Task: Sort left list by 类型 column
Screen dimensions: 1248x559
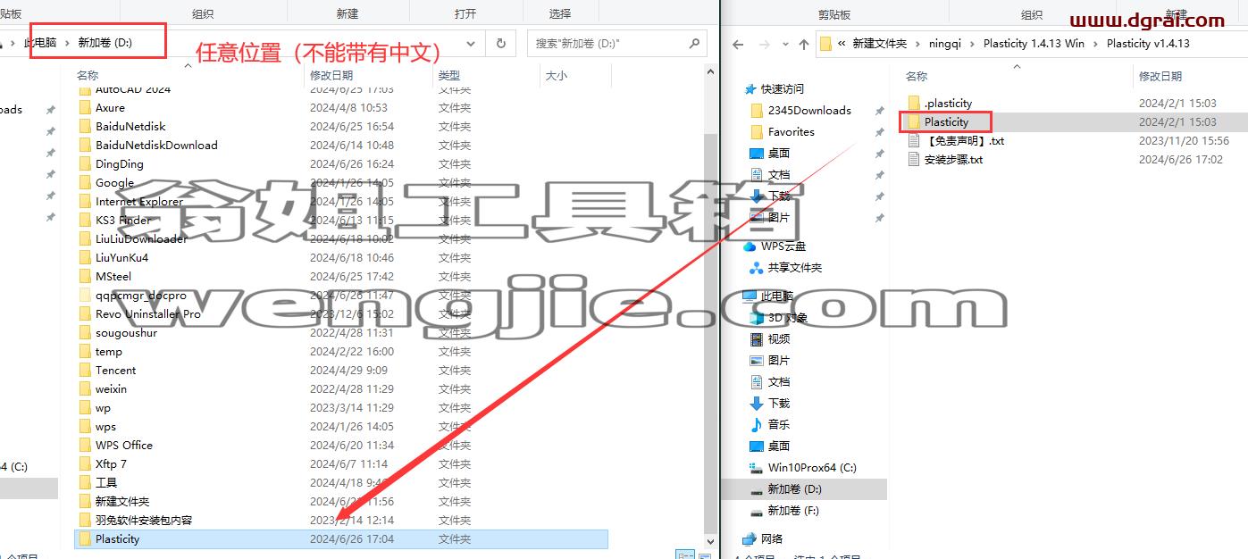Action: (449, 76)
